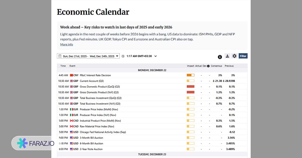Open the Chicago Fed National Activity Index event
302x158 pixels.
point(103,132)
